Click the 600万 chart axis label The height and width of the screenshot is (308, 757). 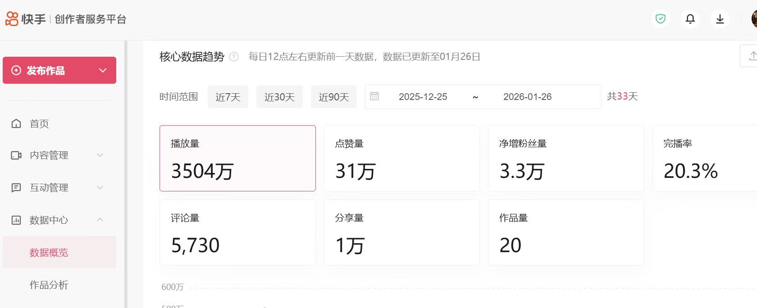coord(173,287)
